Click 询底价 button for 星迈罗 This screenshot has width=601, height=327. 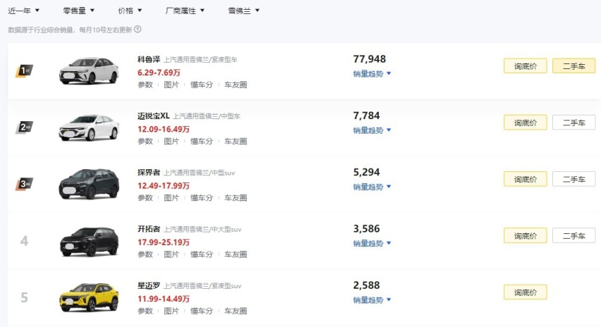pos(525,292)
